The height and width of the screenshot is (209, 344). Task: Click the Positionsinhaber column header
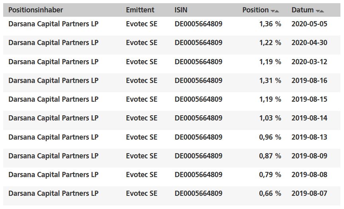pyautogui.click(x=35, y=10)
